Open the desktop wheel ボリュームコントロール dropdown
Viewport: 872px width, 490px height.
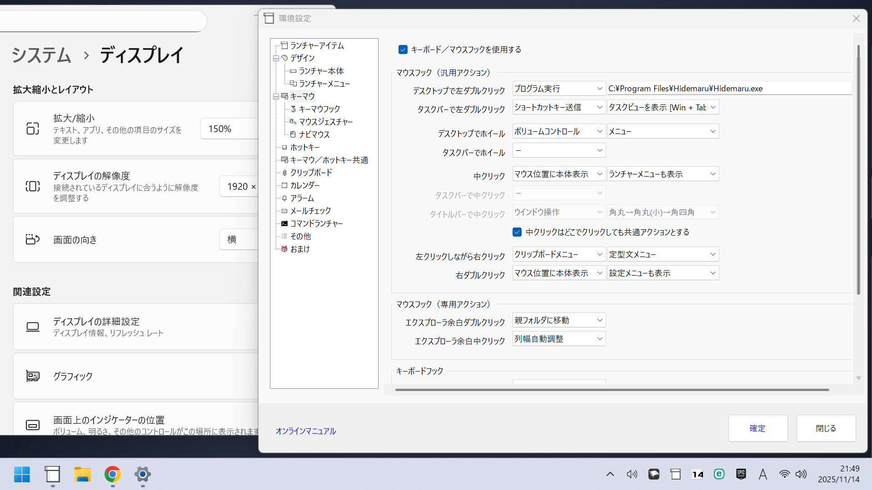558,131
